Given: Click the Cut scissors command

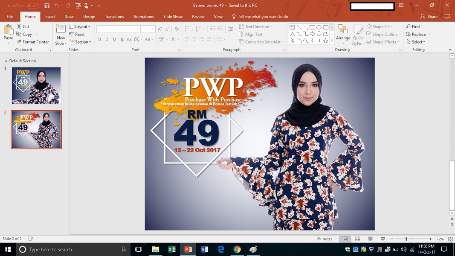Looking at the screenshot, I should coord(23,26).
